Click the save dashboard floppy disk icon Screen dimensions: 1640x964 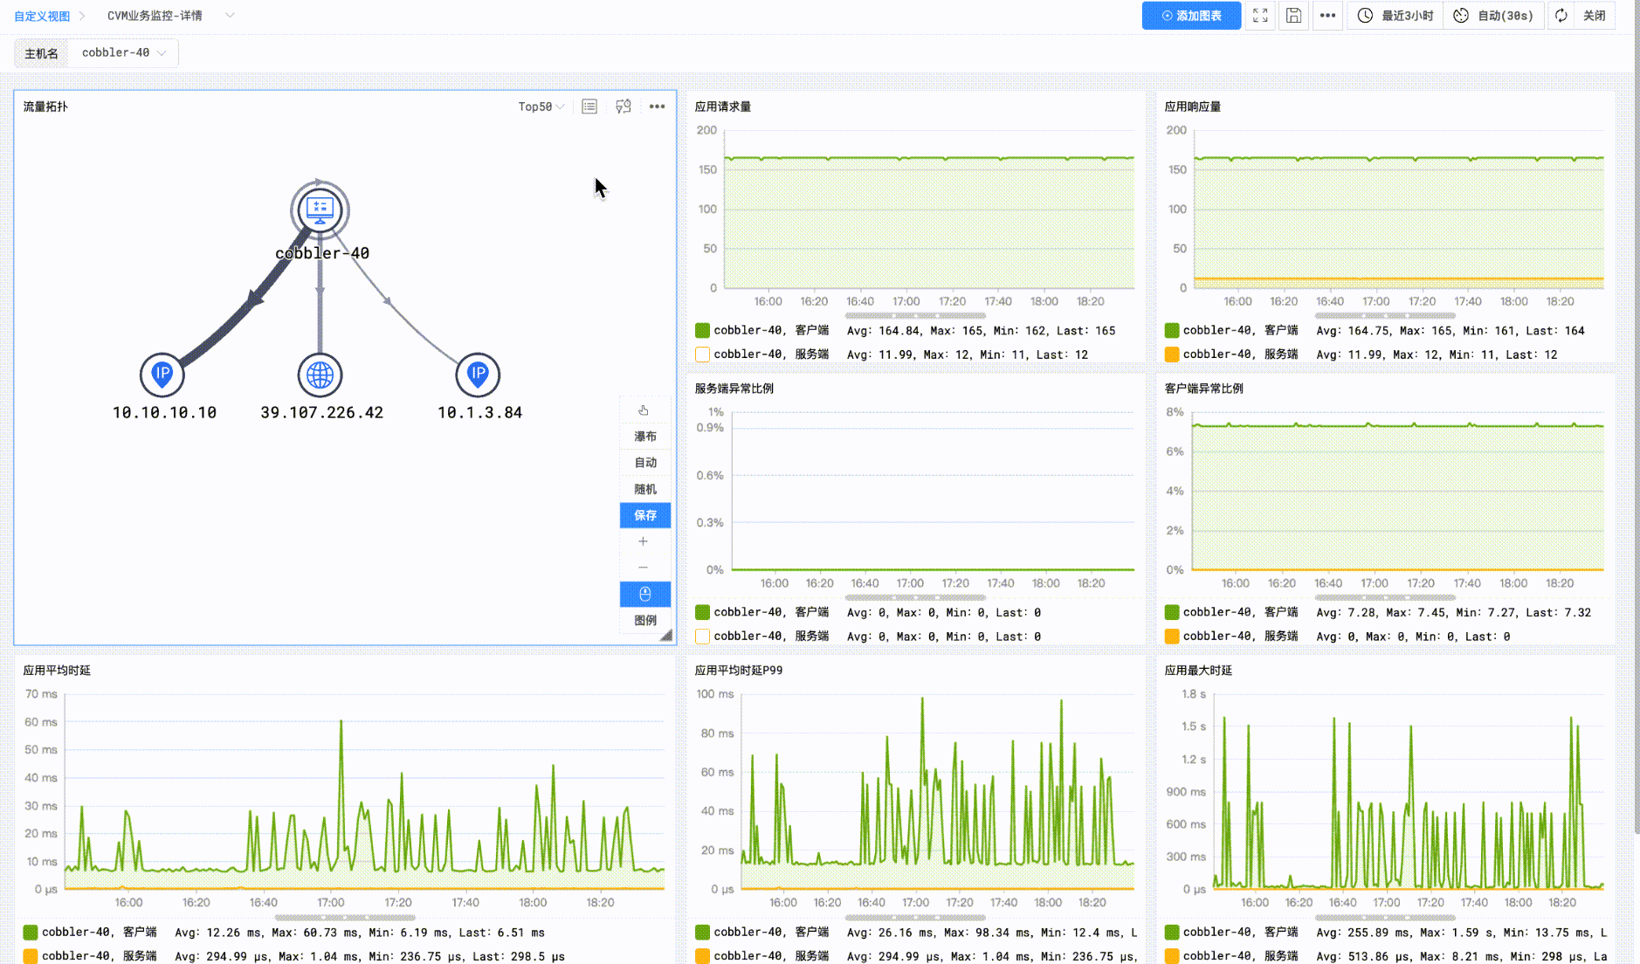1293,16
